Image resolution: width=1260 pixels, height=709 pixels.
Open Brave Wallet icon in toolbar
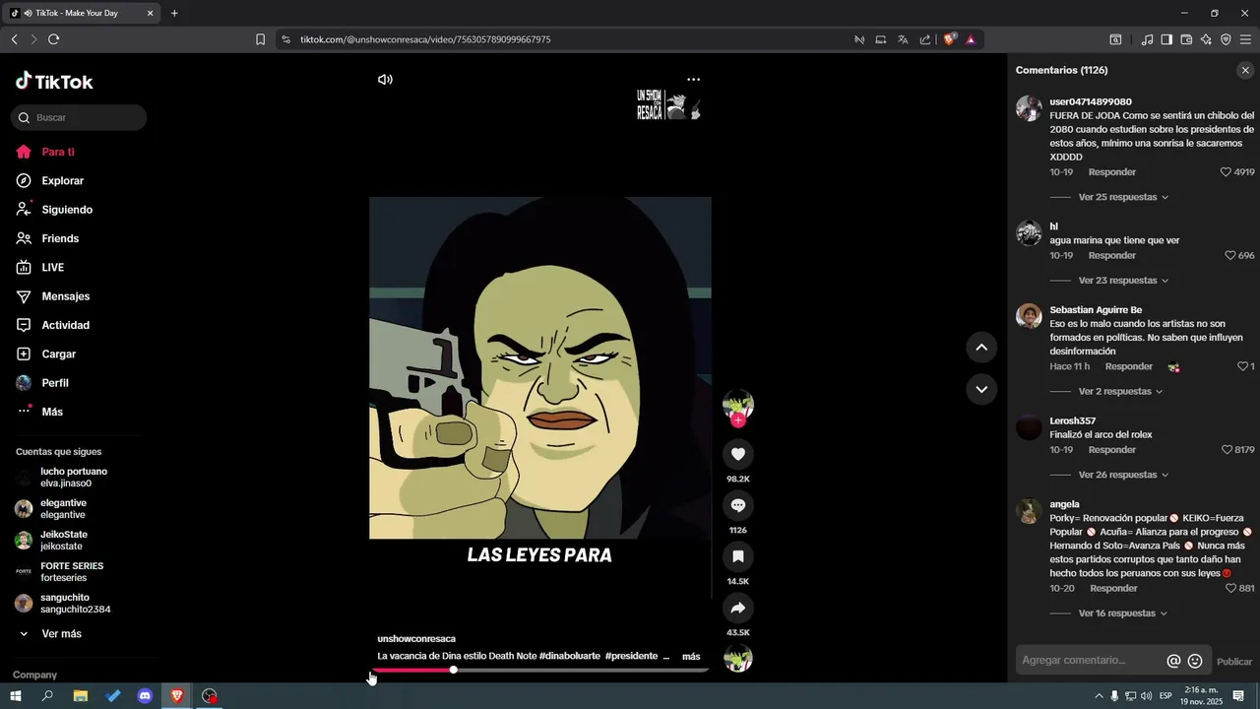click(1186, 39)
